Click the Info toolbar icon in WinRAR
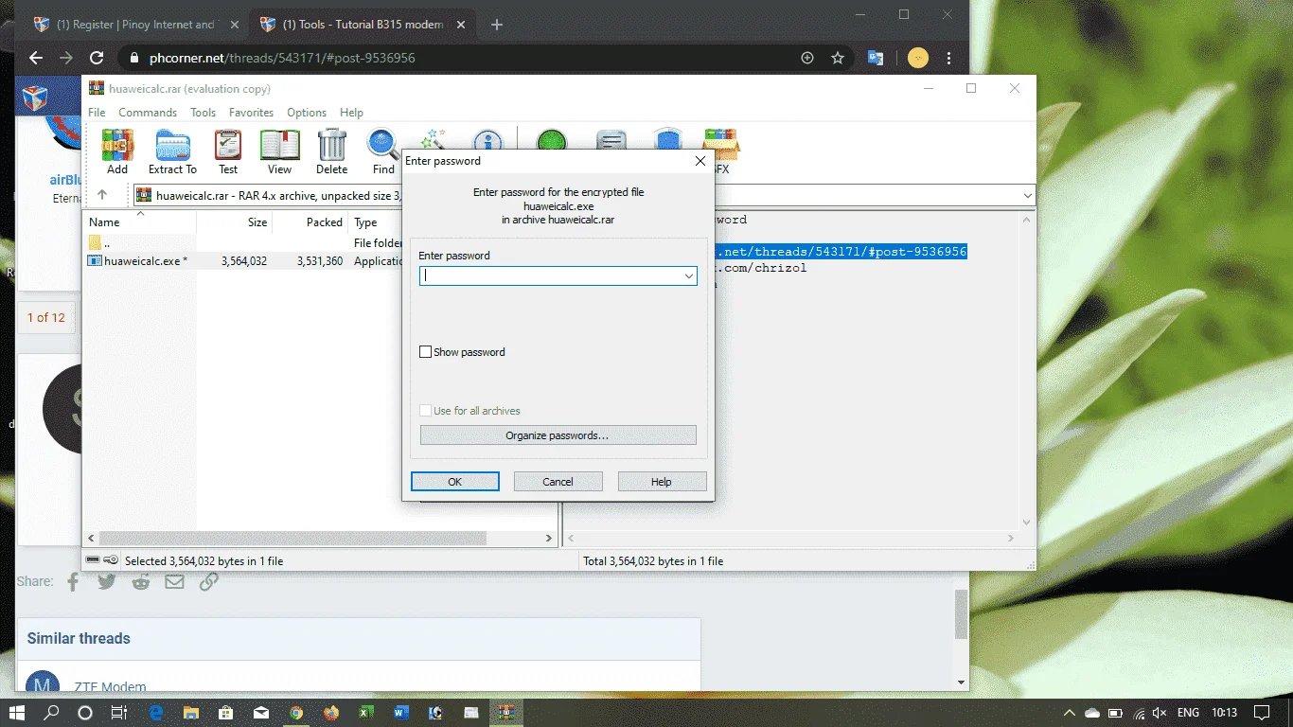Screen dimensions: 1293x727 pyautogui.click(x=487, y=141)
